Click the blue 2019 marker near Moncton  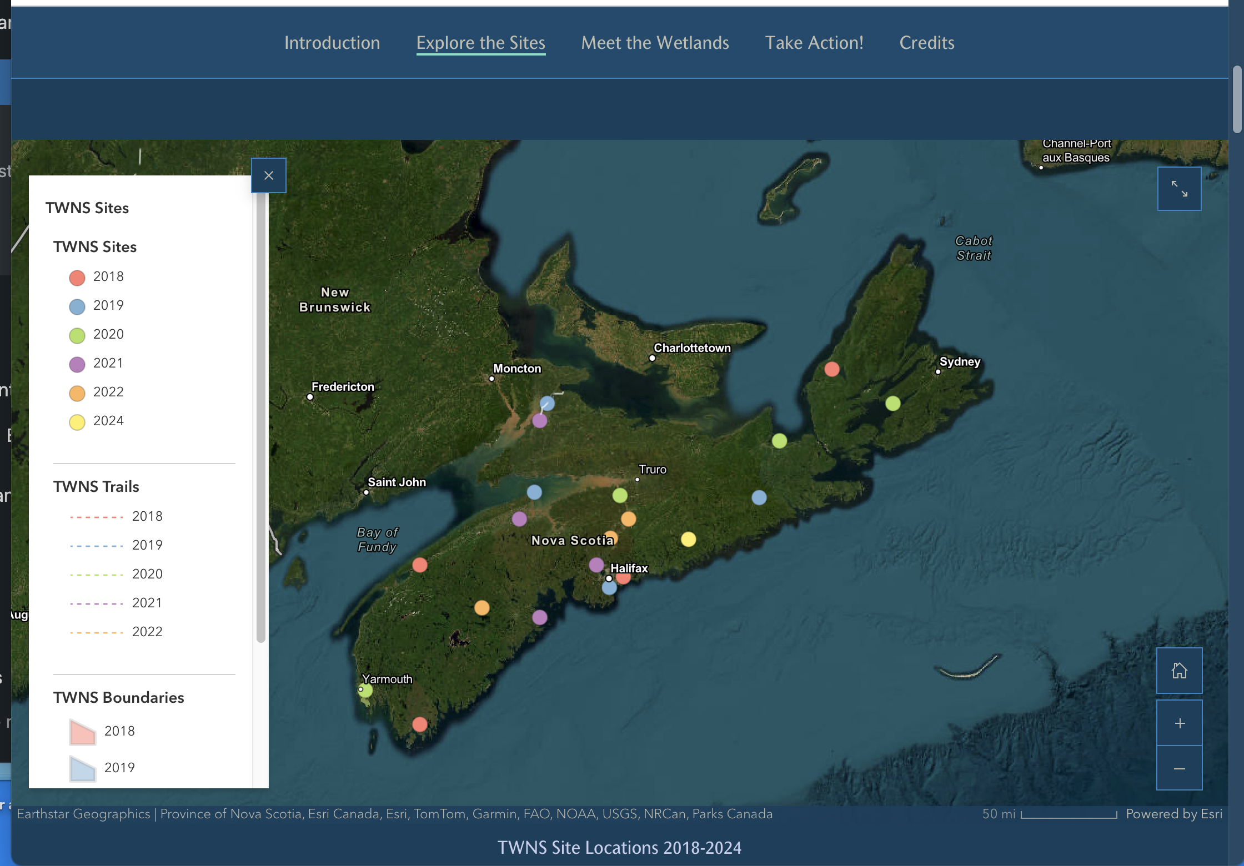point(548,404)
